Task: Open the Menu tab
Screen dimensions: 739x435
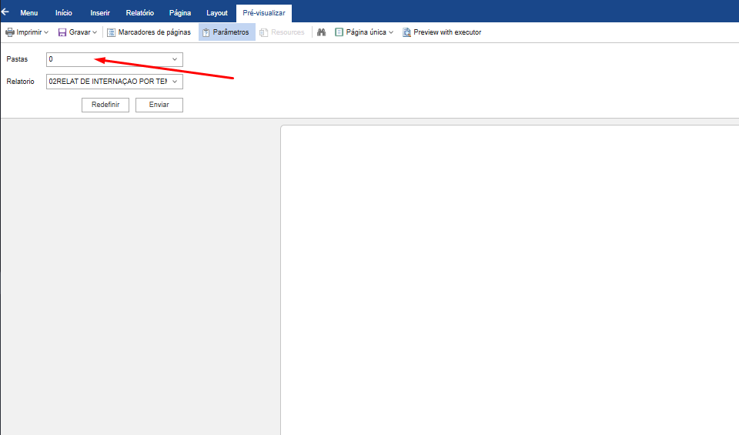Action: pos(28,13)
